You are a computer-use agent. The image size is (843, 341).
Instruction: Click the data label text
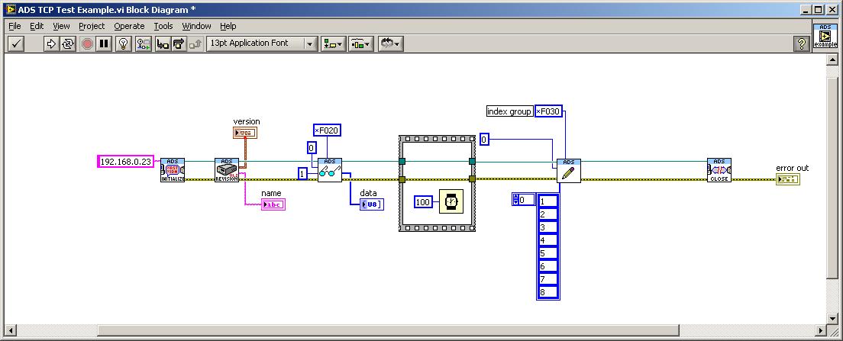(x=368, y=193)
